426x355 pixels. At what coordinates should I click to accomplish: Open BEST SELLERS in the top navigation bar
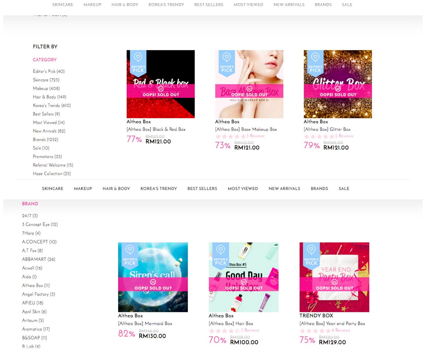coord(209,5)
